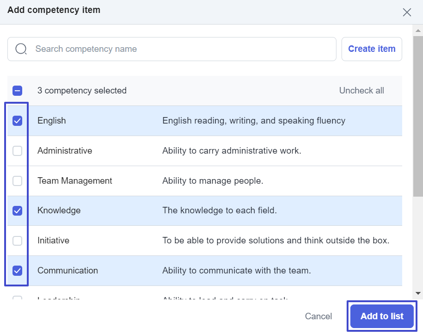Click 'Ability to manage people.' description

pos(213,181)
